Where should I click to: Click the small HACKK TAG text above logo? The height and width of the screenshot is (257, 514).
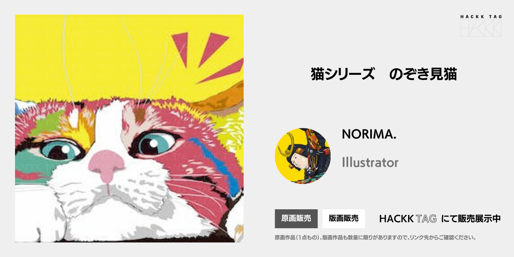click(x=481, y=17)
